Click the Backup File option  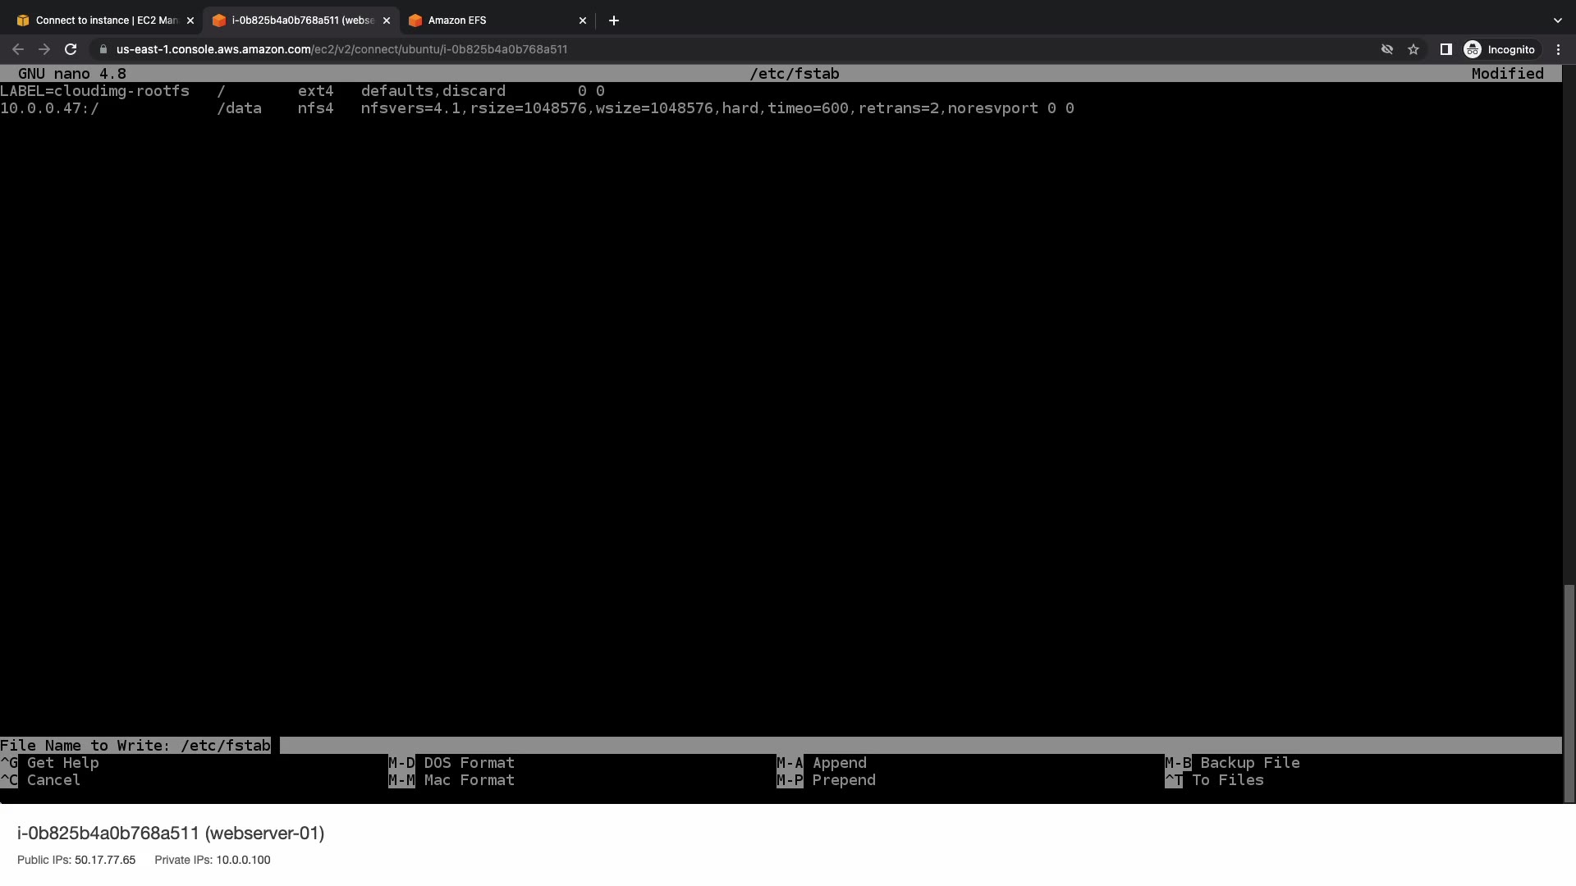tap(1248, 763)
